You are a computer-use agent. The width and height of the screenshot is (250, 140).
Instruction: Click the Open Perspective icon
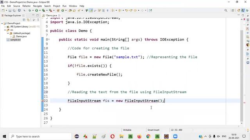(x=233, y=10)
